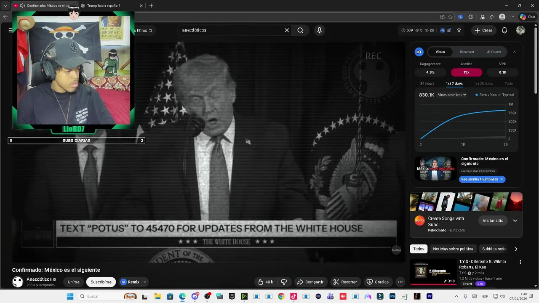Start voice search with the microphone
This screenshot has height=303, width=539.
coord(319,30)
